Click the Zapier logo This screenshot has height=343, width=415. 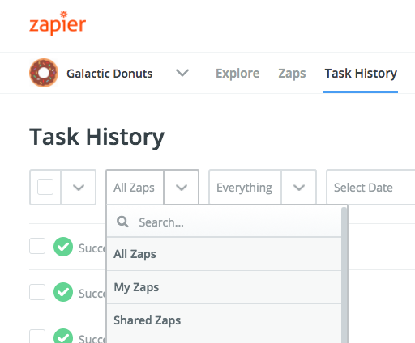click(58, 23)
